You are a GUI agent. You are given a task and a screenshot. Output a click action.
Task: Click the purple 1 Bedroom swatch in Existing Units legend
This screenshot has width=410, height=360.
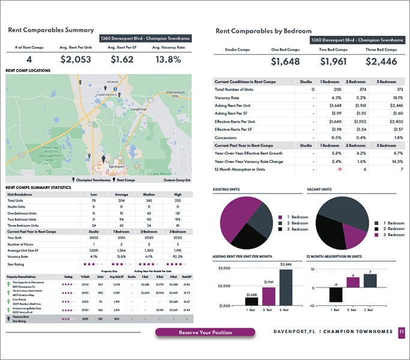(x=280, y=217)
